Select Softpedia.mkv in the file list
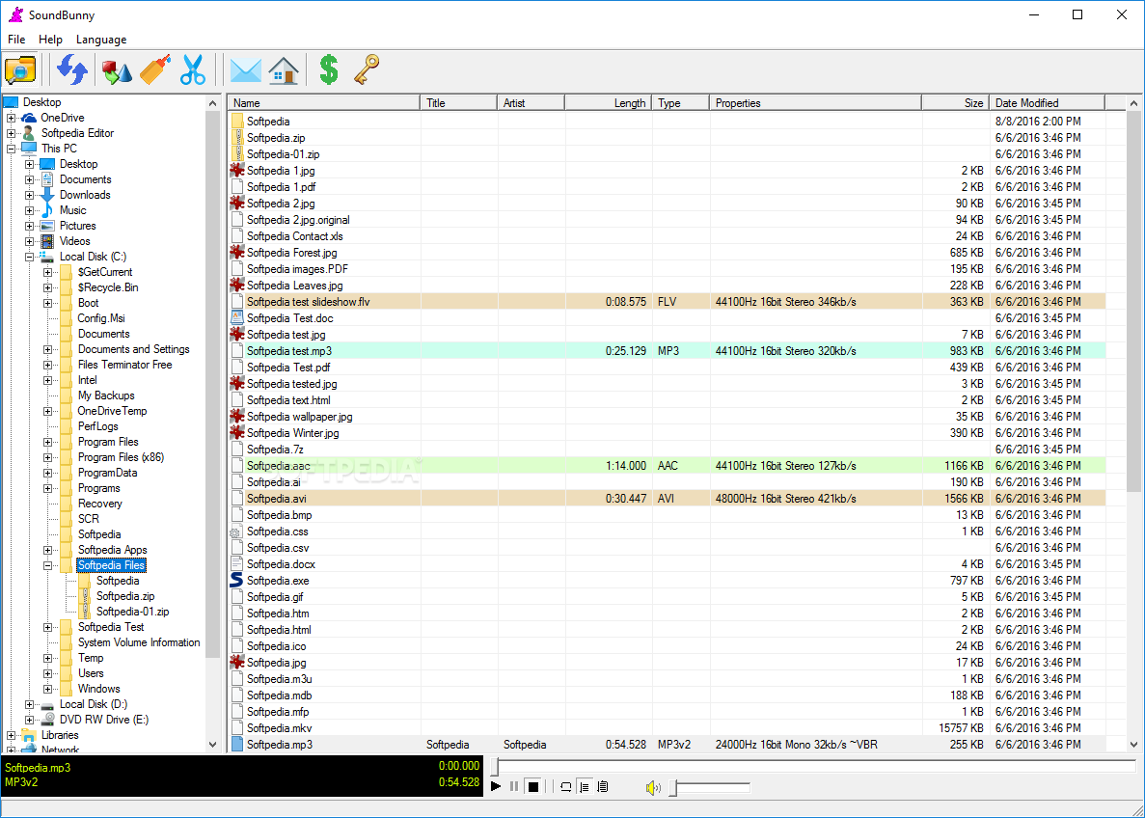 [x=667, y=727]
